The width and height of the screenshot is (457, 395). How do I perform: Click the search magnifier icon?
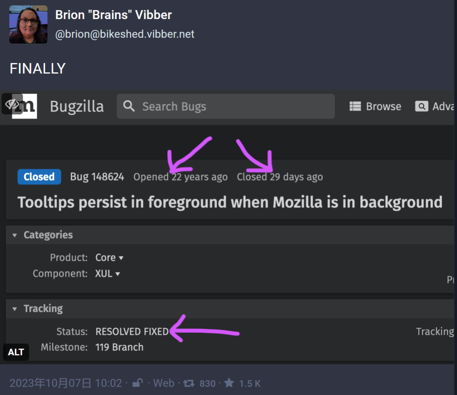[x=129, y=106]
